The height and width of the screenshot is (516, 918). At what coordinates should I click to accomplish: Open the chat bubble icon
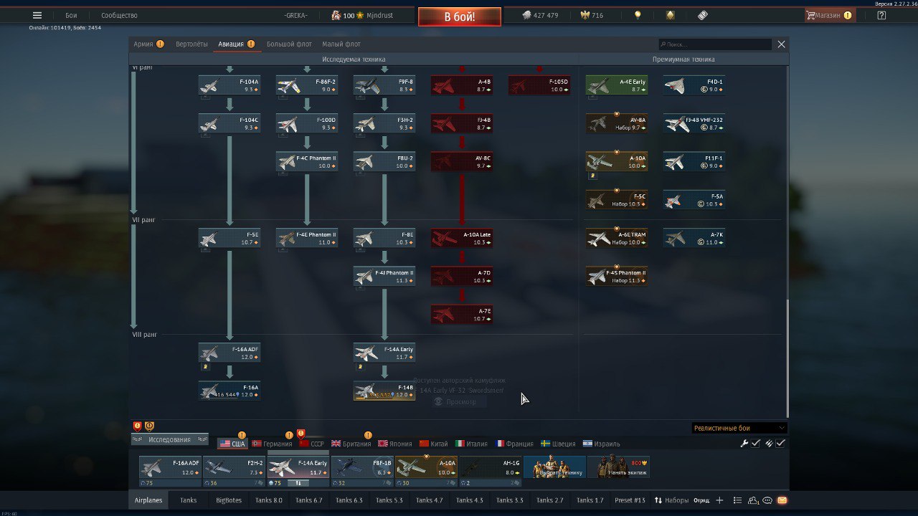click(767, 500)
